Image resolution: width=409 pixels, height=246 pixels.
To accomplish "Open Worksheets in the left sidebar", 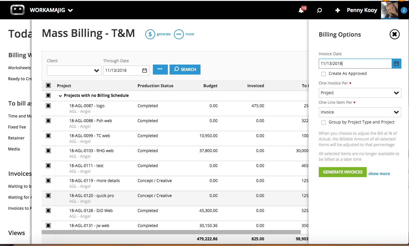I will tap(19, 68).
